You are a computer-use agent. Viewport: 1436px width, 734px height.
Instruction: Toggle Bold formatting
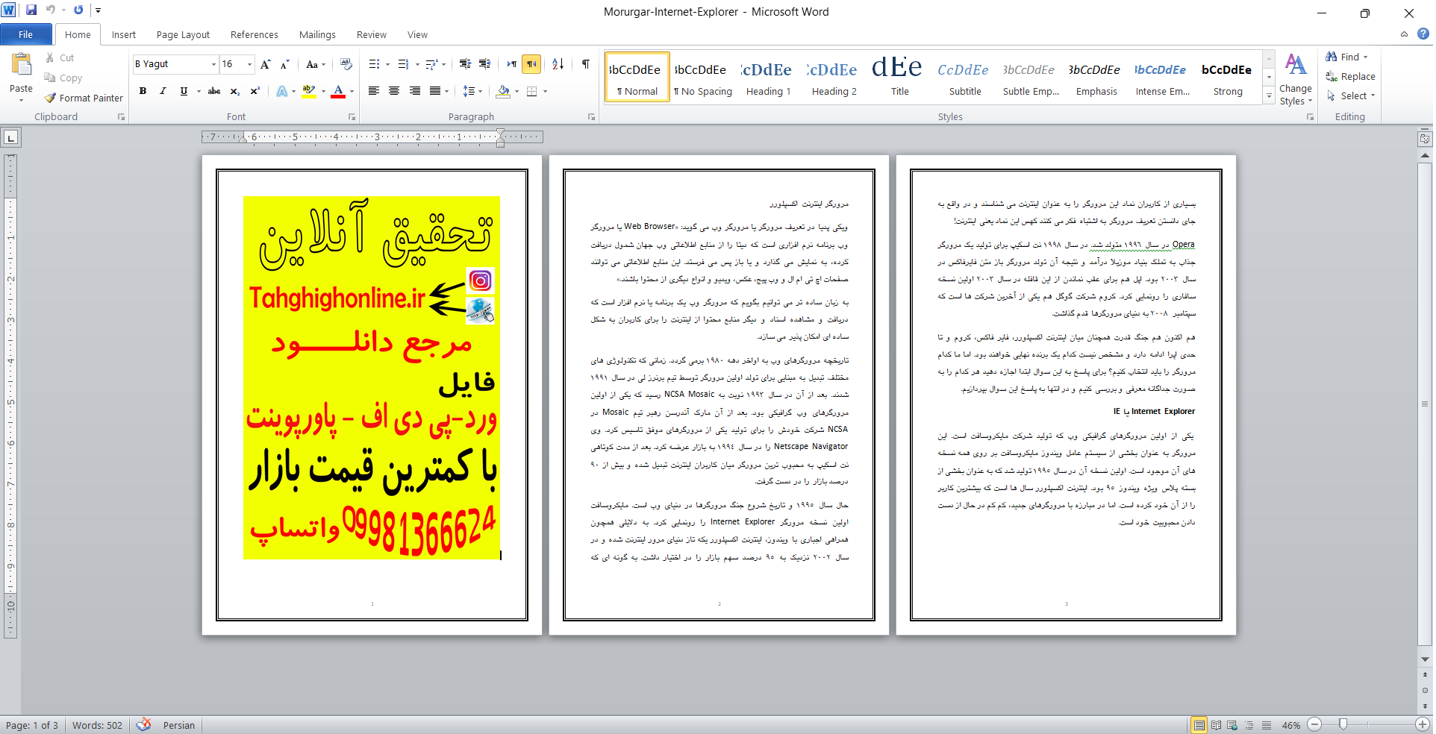point(143,91)
